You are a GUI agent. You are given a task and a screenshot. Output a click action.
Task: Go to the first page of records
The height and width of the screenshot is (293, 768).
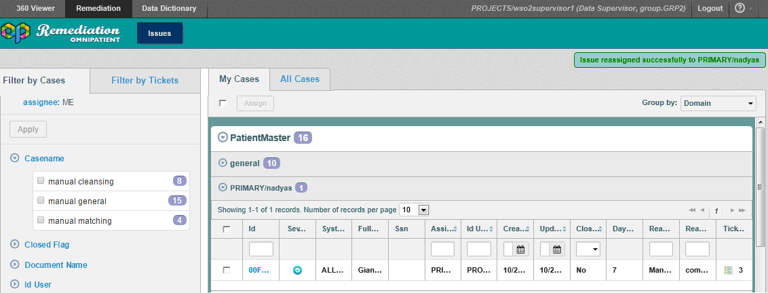click(x=692, y=210)
